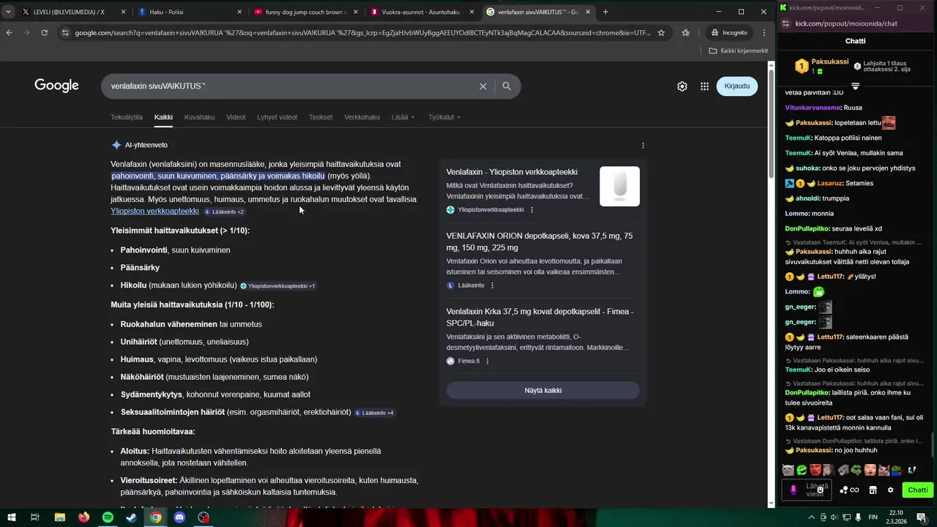
Task: Open three-dot menu beside Fimea.fi source
Action: (x=488, y=361)
